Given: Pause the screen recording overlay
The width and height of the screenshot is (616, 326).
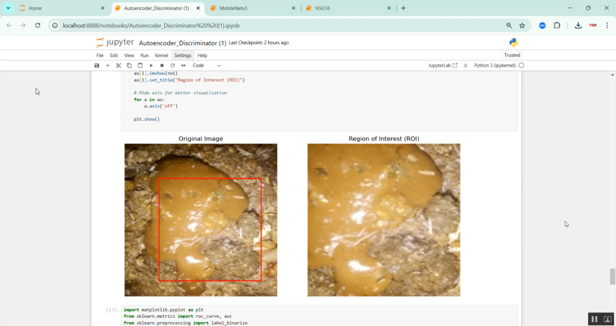Looking at the screenshot, I should (x=594, y=319).
